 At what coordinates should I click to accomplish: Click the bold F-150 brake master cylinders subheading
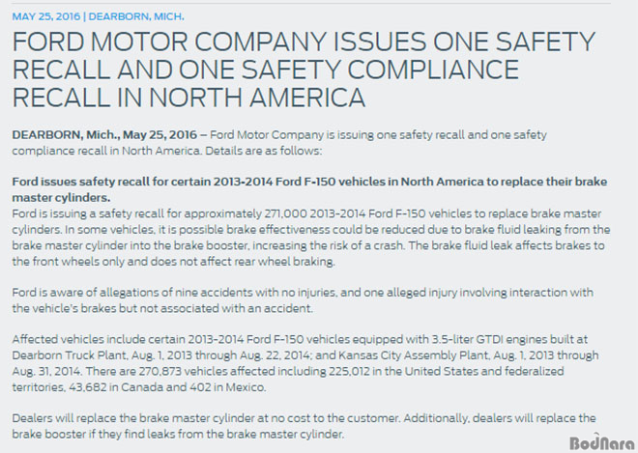(309, 189)
